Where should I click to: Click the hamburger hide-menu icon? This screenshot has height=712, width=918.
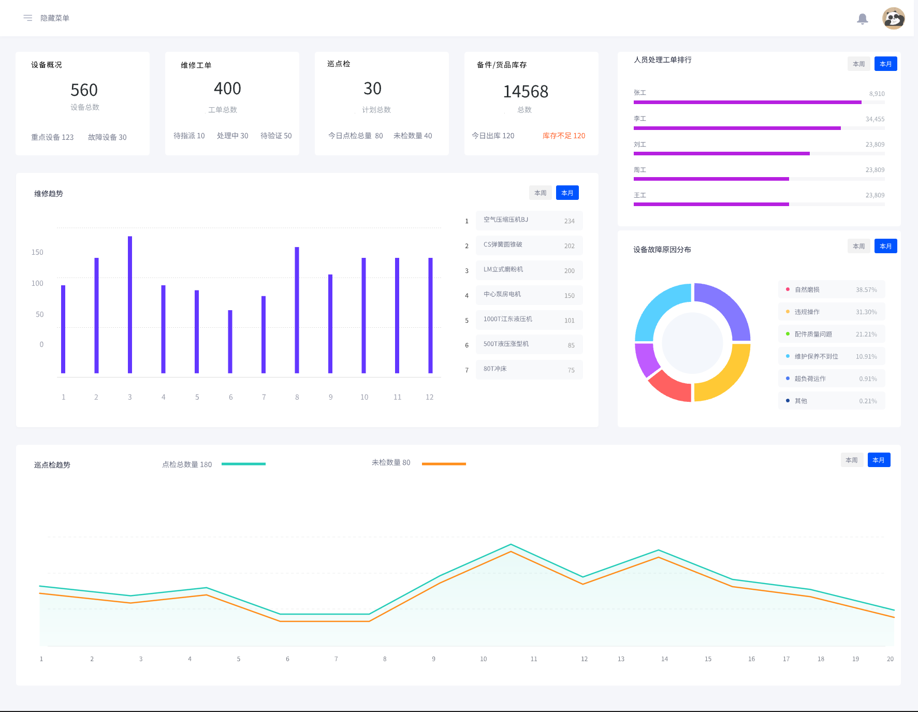28,18
